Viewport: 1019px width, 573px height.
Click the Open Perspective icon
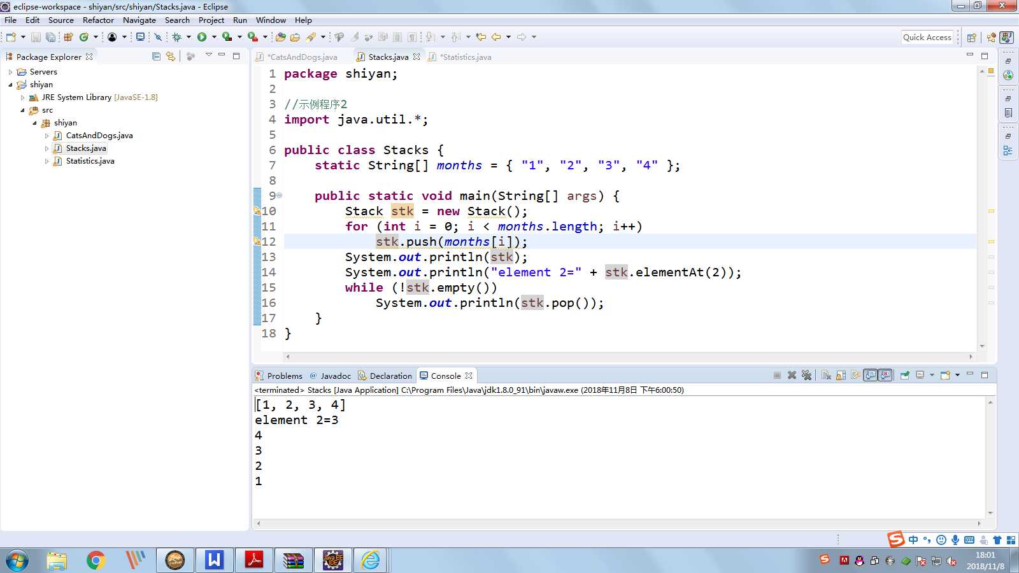[x=971, y=37]
